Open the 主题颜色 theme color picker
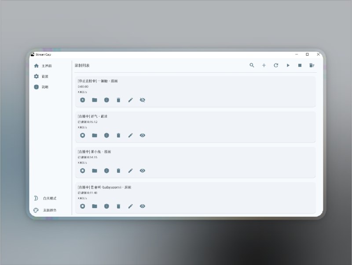The image size is (352, 265). pos(49,210)
